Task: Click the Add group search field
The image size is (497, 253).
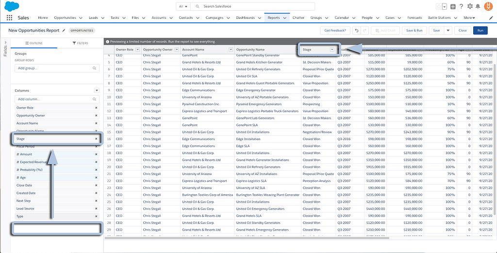Action: click(x=57, y=68)
